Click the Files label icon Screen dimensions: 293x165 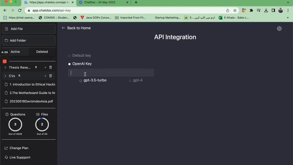38,114
